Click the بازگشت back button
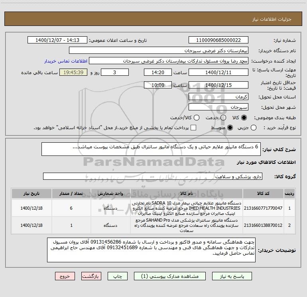307x297 pixels. [91, 276]
